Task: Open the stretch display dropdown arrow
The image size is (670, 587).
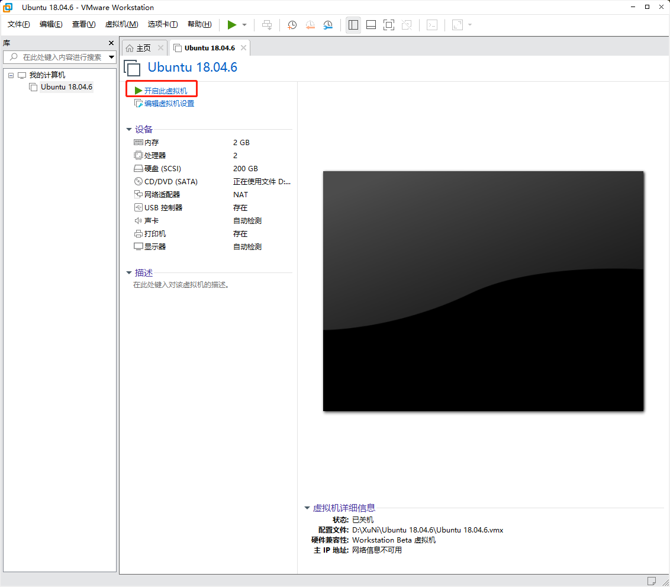Action: click(x=470, y=25)
